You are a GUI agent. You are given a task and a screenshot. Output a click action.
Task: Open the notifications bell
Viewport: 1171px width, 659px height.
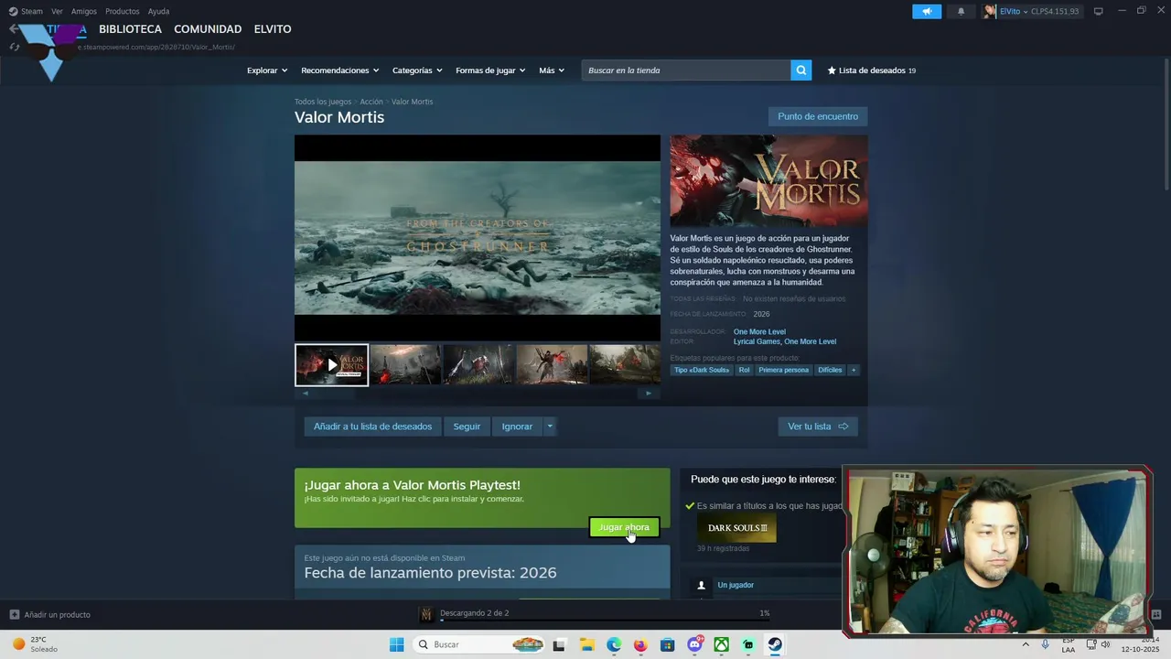click(x=961, y=11)
